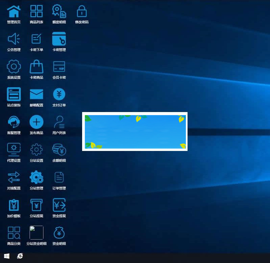
Task: Select 加价模板 clipboard icon
Action: (x=14, y=205)
